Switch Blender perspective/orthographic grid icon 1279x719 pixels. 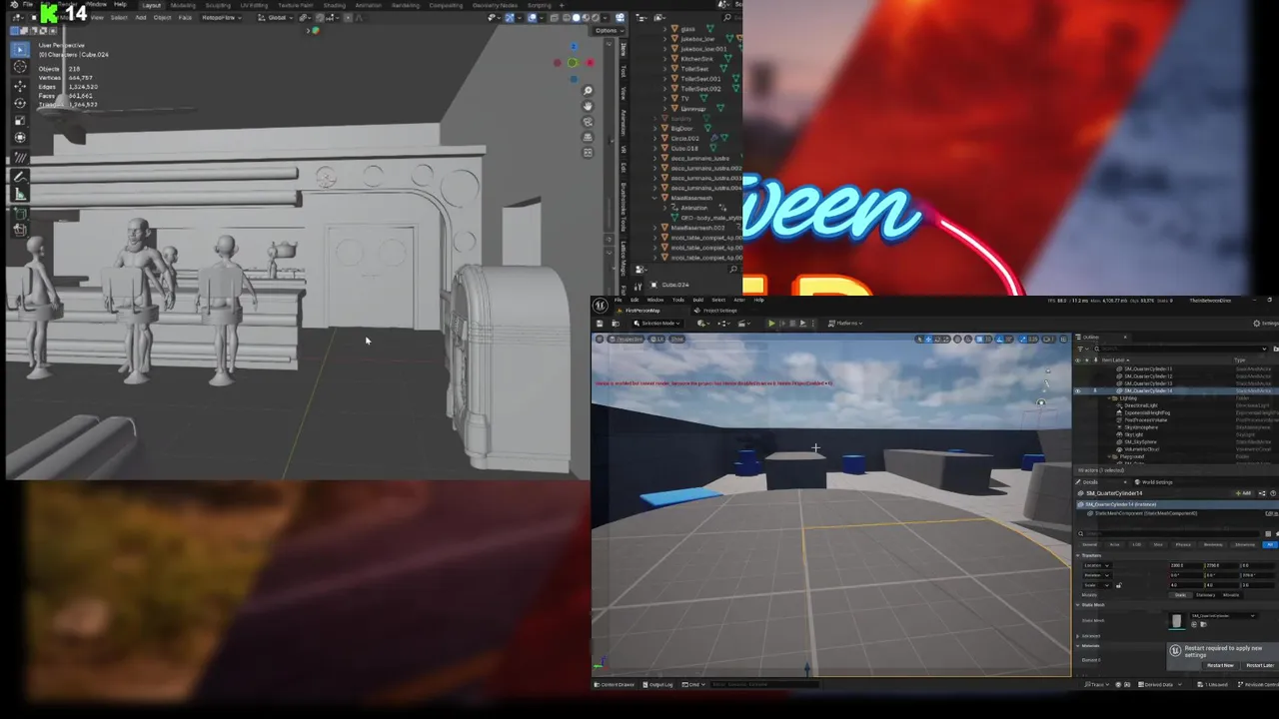(x=588, y=137)
